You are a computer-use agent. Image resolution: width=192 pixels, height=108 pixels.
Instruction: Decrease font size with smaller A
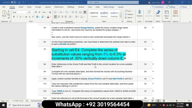click(39, 12)
